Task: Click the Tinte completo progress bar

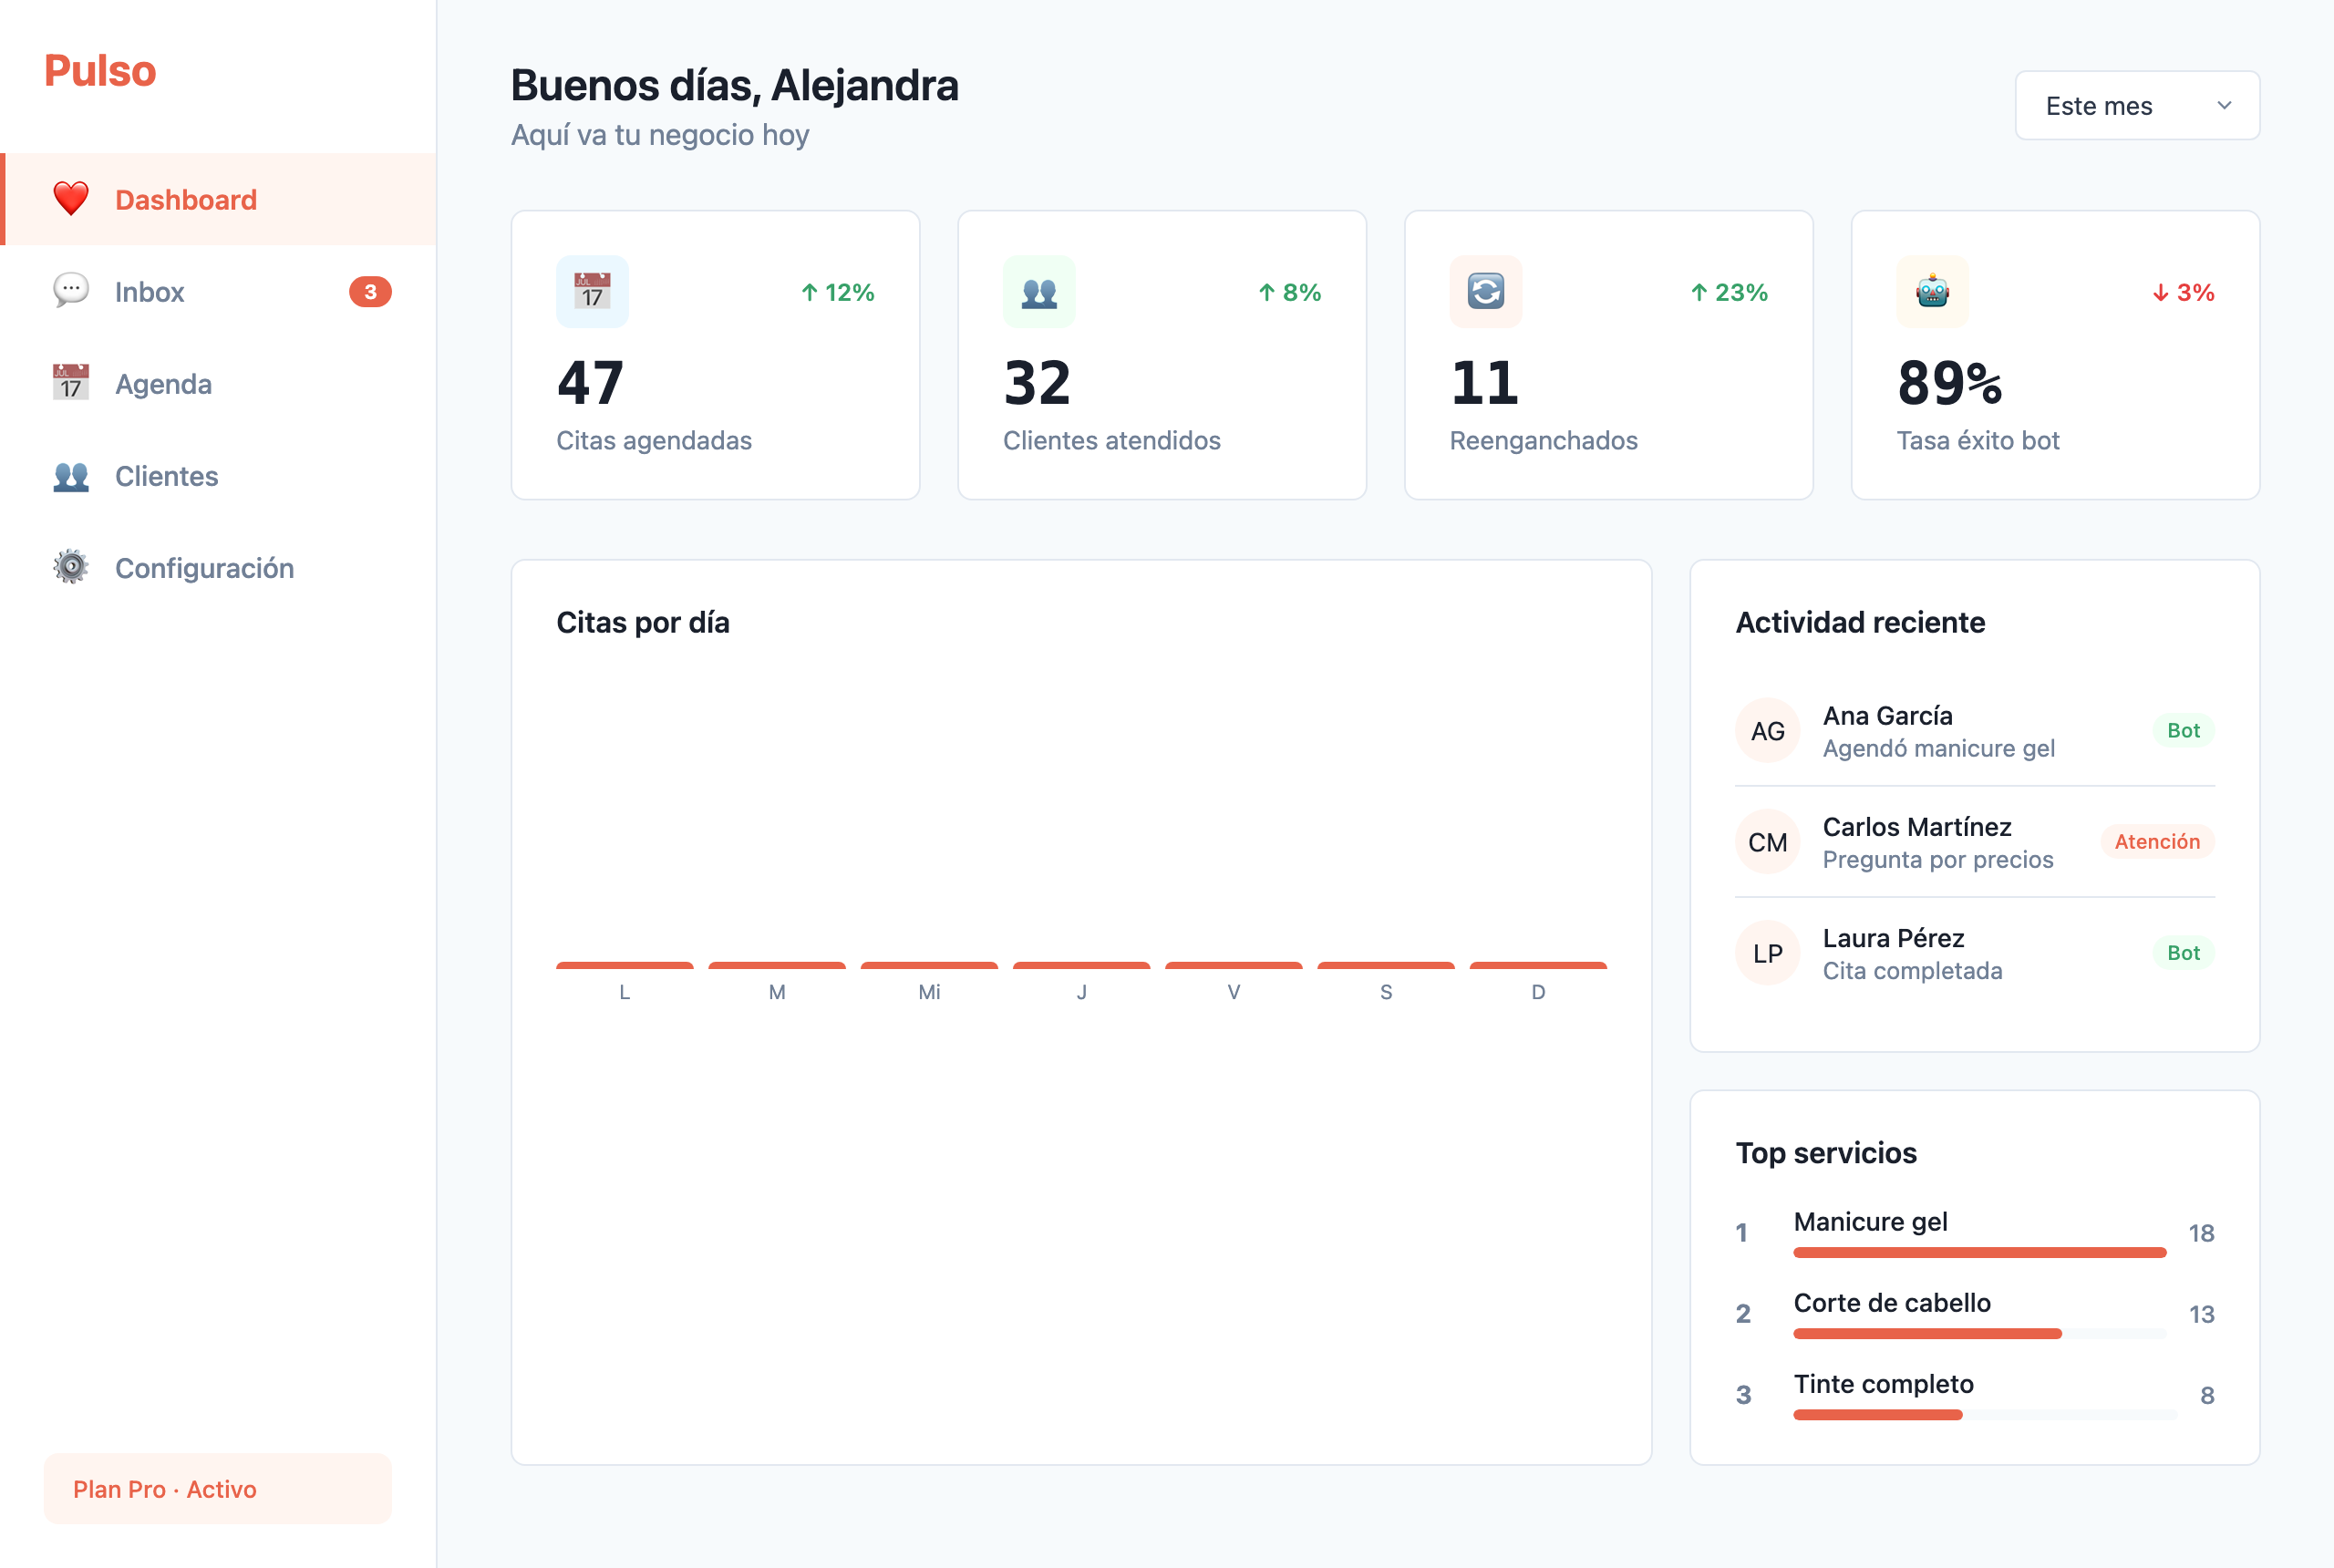Action: pyautogui.click(x=1985, y=1414)
